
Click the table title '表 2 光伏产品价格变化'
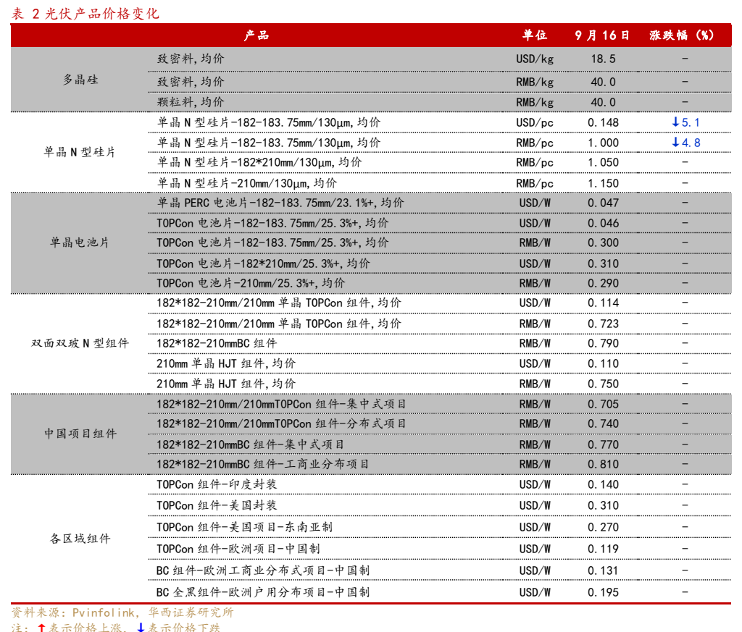tap(85, 13)
